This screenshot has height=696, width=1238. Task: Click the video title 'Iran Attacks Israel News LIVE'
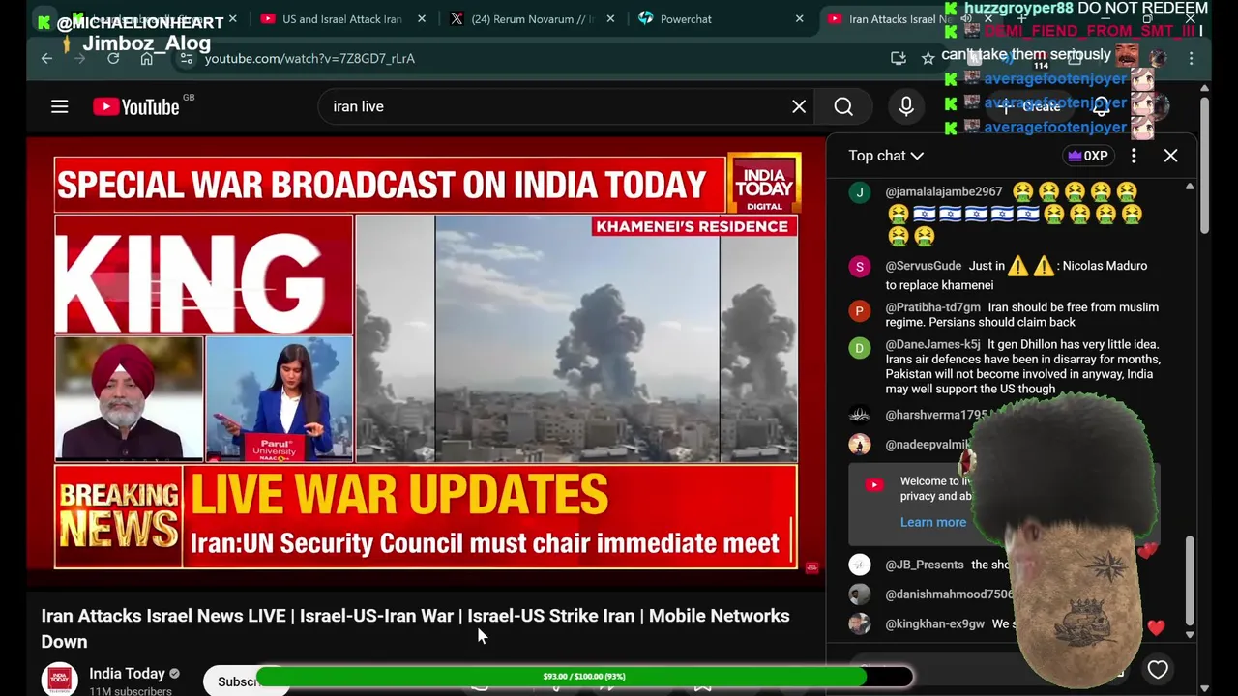415,628
